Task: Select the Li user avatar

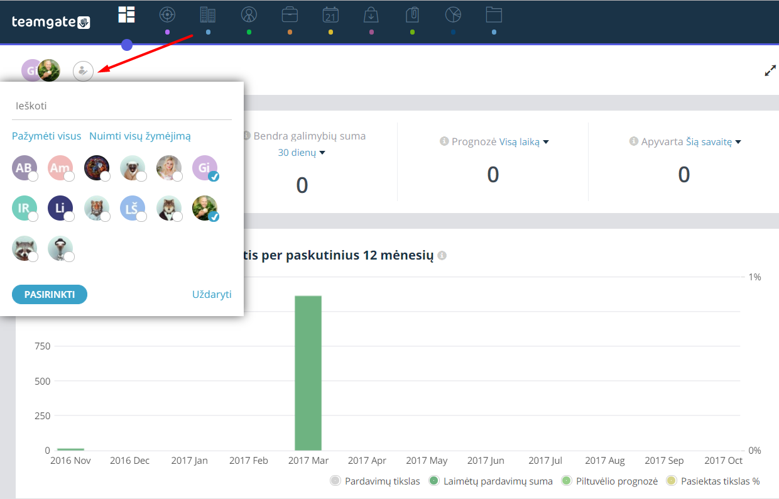Action: coord(60,208)
